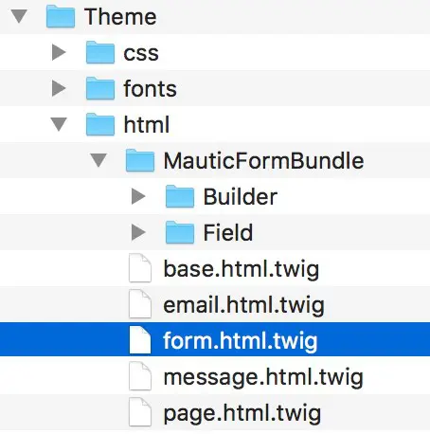Click the MauticFormBundle folder icon
Image resolution: width=430 pixels, height=434 pixels.
(140, 160)
